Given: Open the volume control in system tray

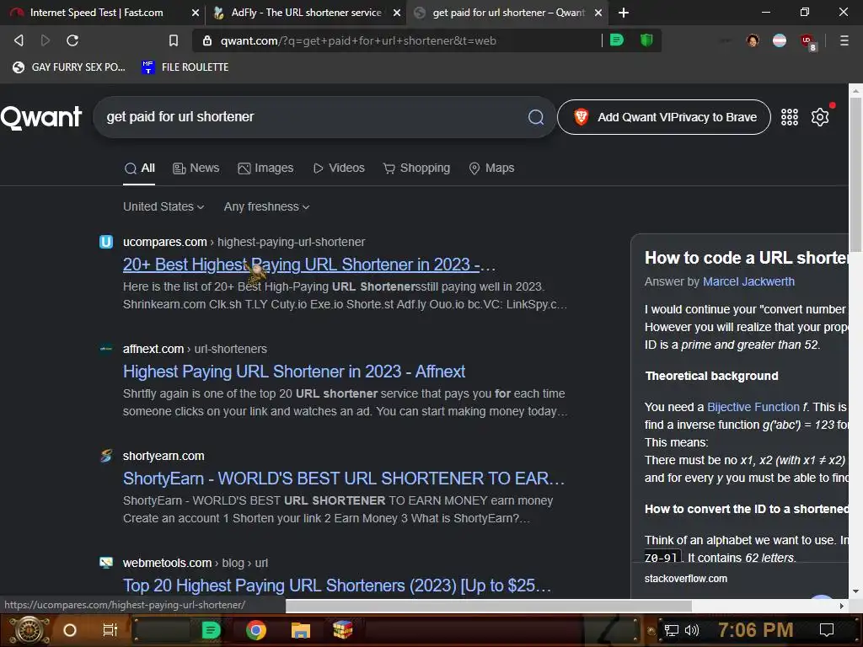Looking at the screenshot, I should pyautogui.click(x=692, y=630).
